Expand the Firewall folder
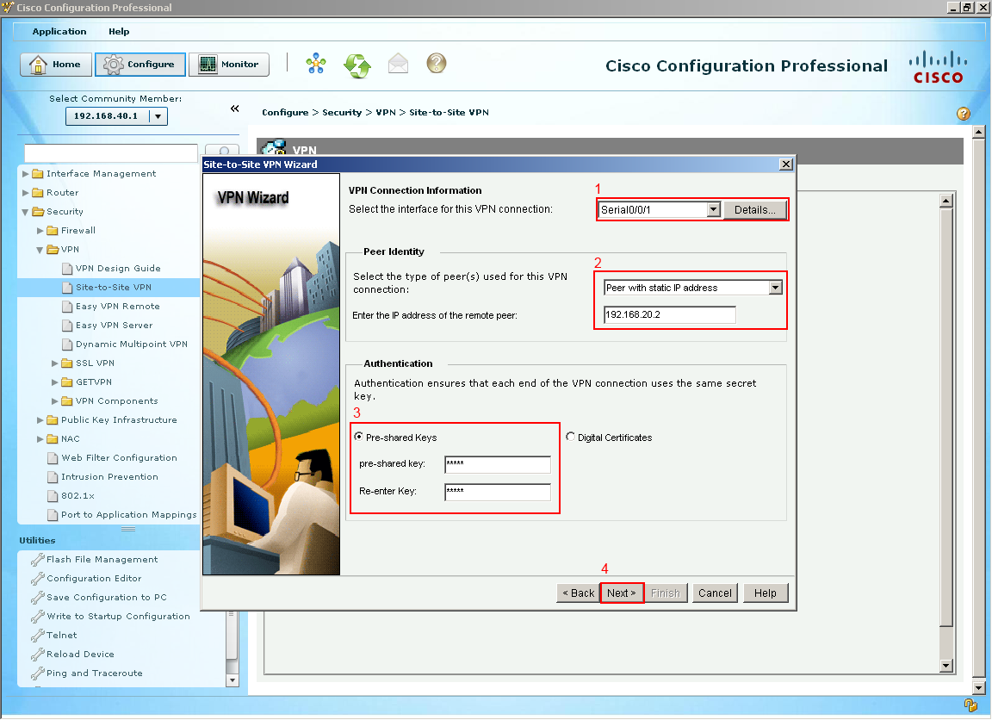The width and height of the screenshot is (992, 720). [x=40, y=231]
